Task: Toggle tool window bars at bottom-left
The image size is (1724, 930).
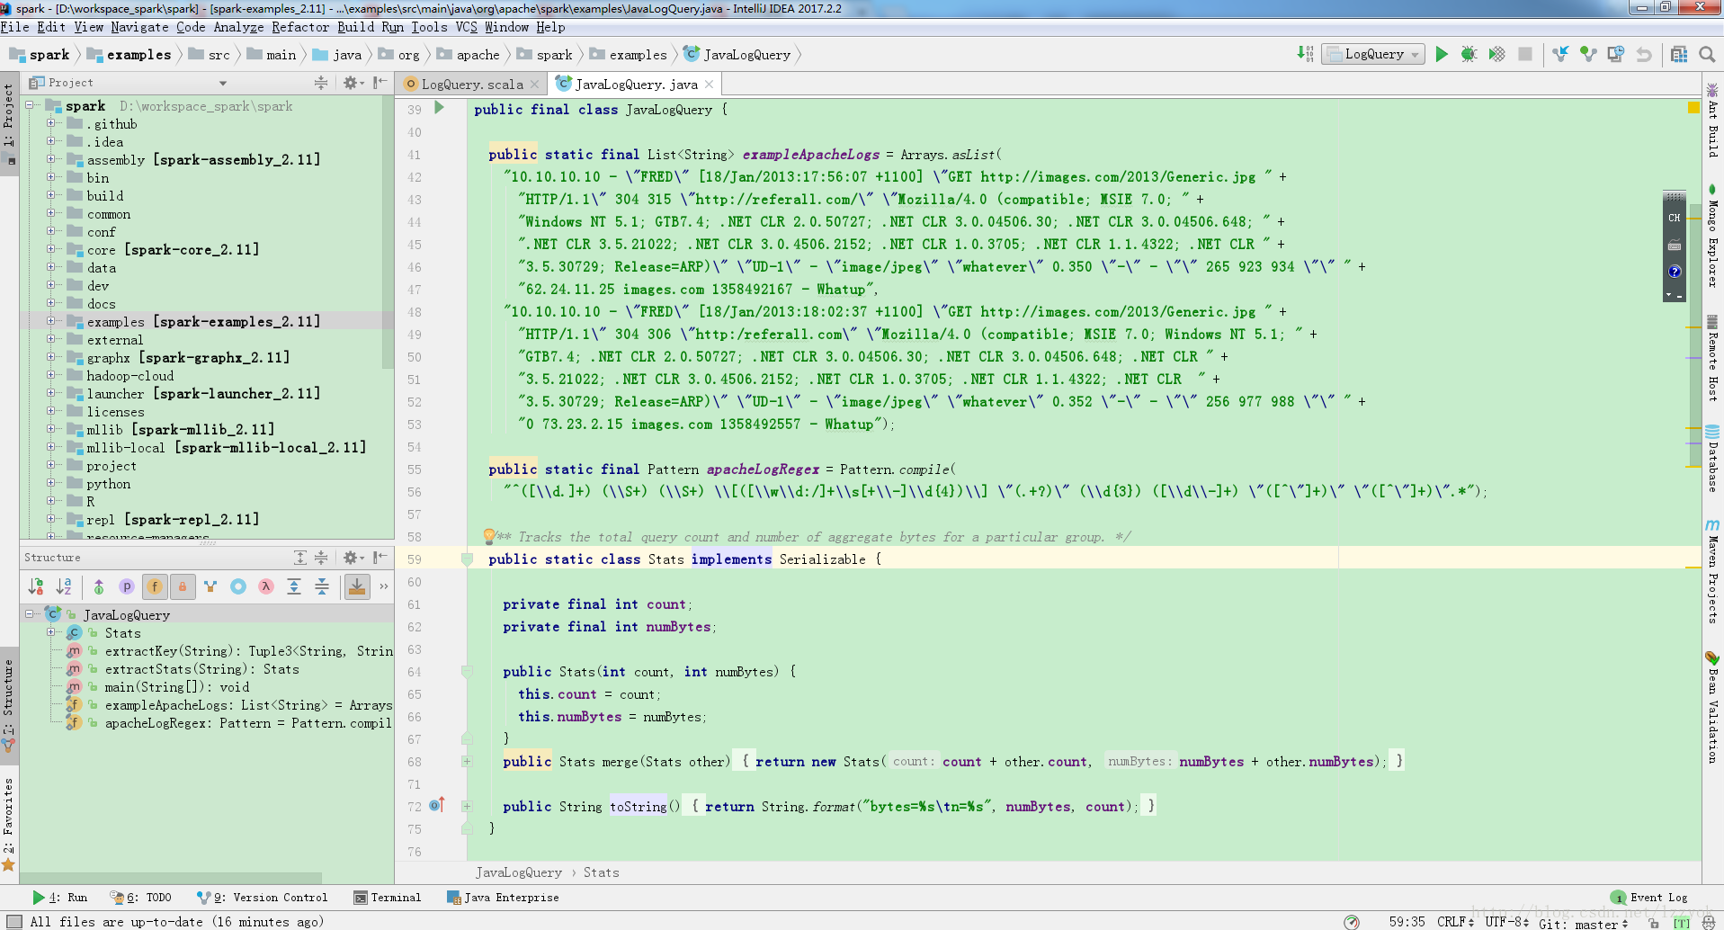Action: click(13, 921)
